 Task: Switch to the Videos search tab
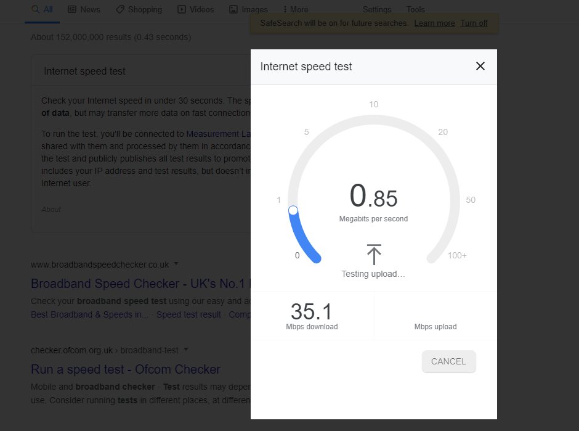pyautogui.click(x=196, y=9)
